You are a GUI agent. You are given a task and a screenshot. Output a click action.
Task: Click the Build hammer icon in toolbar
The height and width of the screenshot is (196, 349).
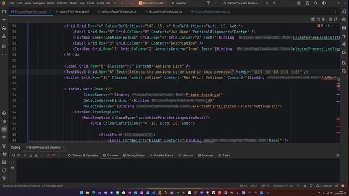[x=208, y=3]
